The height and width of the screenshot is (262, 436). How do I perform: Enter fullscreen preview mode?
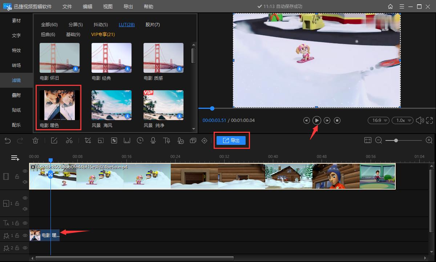[429, 120]
